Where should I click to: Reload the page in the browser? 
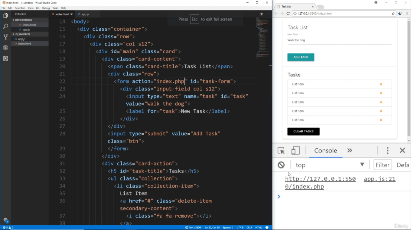pyautogui.click(x=288, y=13)
